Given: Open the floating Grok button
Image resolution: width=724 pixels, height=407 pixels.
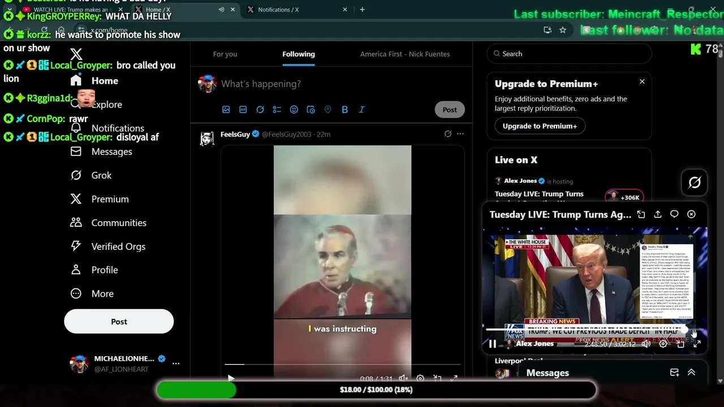Looking at the screenshot, I should pyautogui.click(x=695, y=182).
